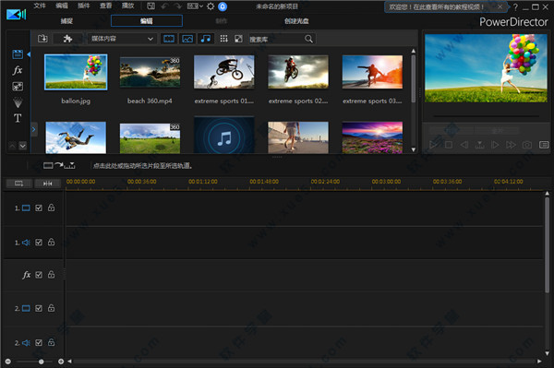Toggle video files filter button
The height and width of the screenshot is (368, 554).
169,39
